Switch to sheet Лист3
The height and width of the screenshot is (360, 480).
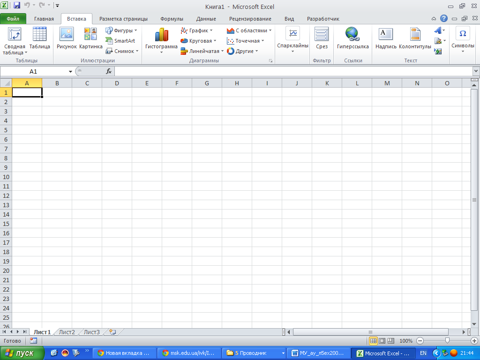point(91,332)
